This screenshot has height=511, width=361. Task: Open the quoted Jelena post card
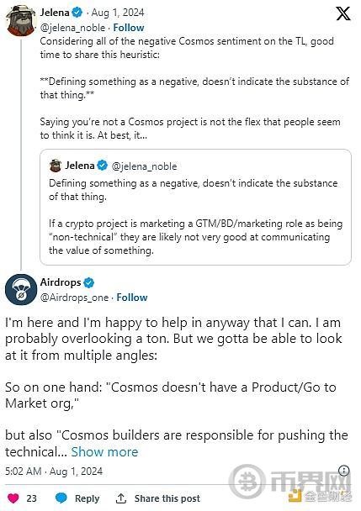point(195,208)
